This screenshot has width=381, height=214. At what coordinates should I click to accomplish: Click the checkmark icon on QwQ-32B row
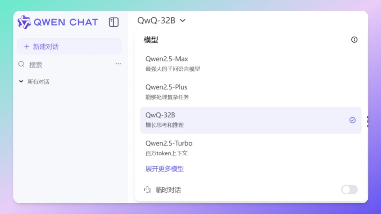click(x=352, y=120)
